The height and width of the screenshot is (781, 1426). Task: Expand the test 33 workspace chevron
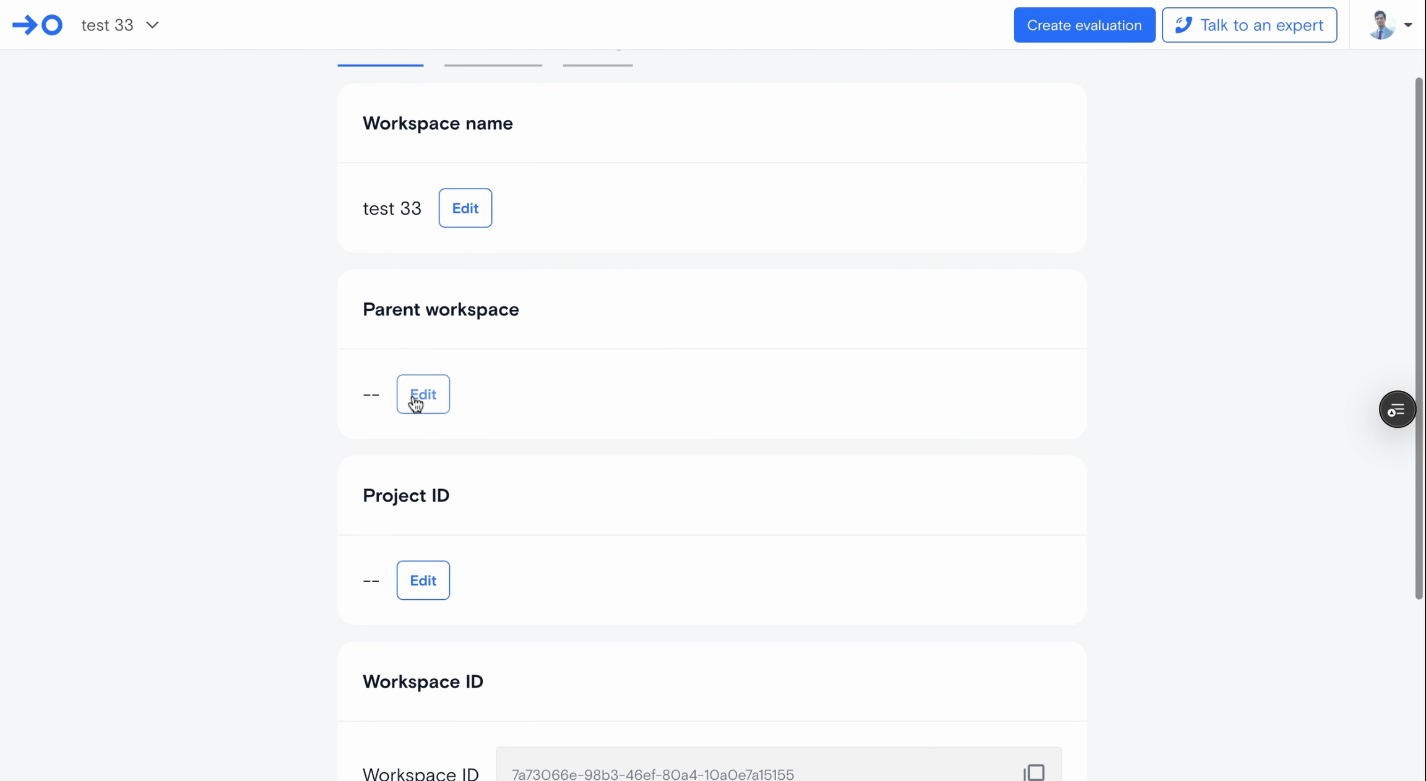[152, 25]
